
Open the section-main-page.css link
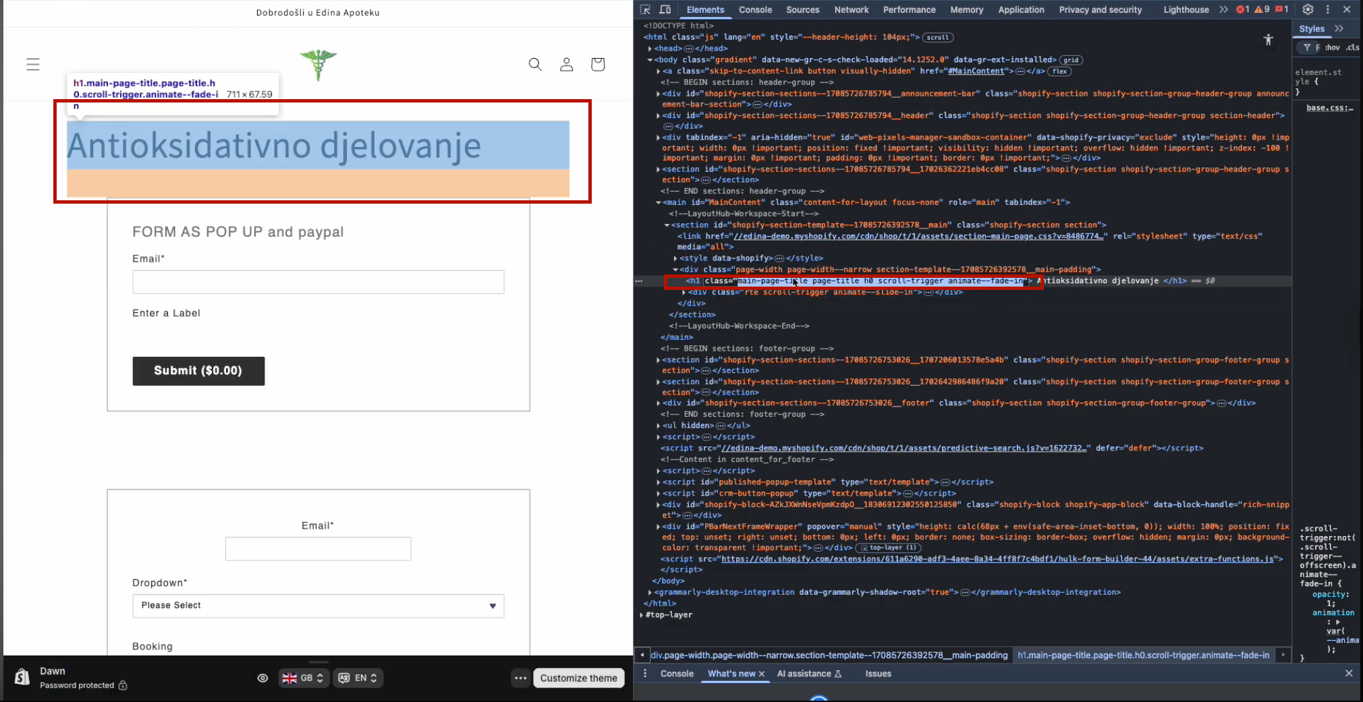(x=918, y=236)
